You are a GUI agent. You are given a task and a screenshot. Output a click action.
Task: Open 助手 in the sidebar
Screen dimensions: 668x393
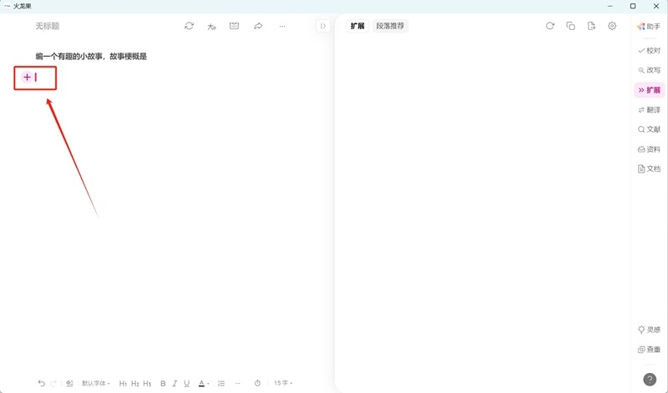point(649,27)
